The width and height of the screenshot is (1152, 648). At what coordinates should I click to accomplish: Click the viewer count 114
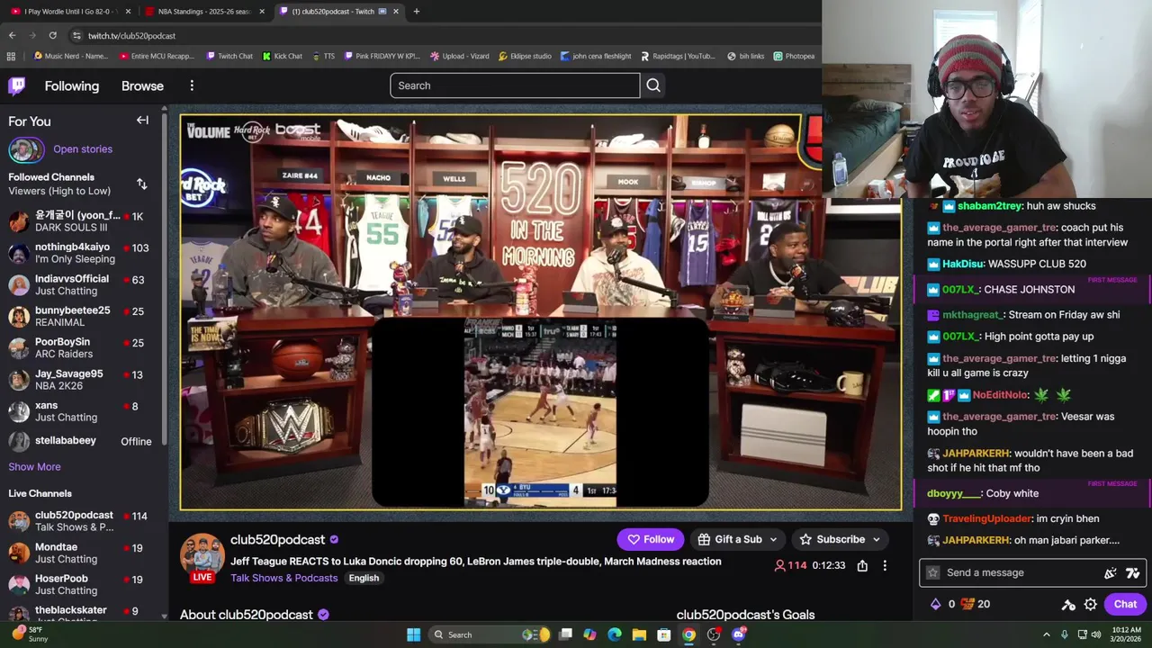click(x=790, y=565)
